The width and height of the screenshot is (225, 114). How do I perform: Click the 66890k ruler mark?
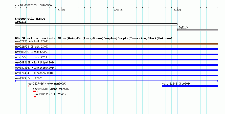[x=119, y=10]
